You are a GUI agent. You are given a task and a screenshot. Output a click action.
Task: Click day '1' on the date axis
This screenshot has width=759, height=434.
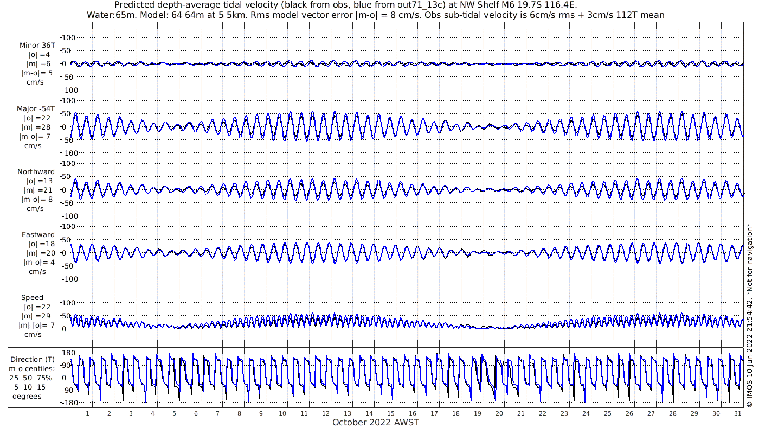tap(87, 413)
